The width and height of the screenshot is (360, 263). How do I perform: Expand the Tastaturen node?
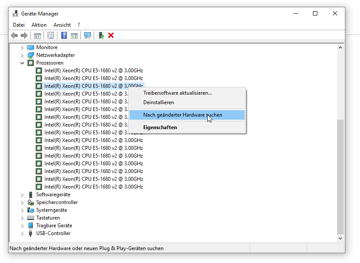coord(22,218)
